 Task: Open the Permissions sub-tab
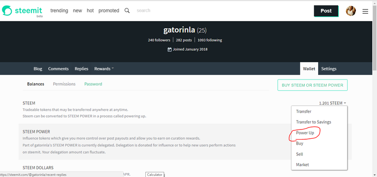click(x=64, y=84)
